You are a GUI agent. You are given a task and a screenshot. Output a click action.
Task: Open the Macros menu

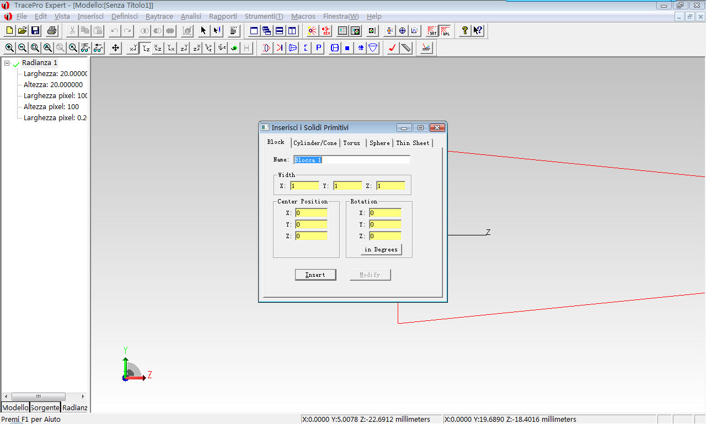pos(303,17)
